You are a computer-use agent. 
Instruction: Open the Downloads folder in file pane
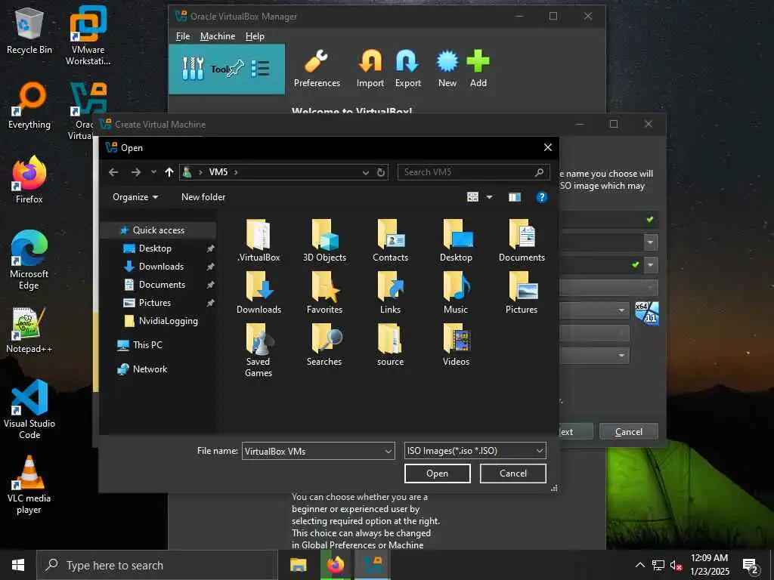(259, 292)
